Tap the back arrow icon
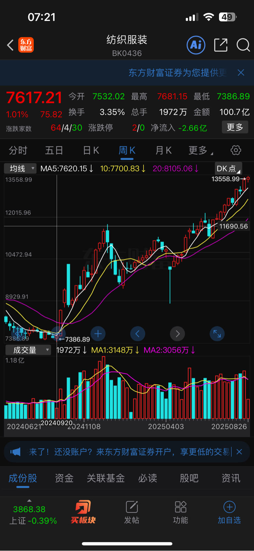Screen dimensions: 254x551 click(x=10, y=45)
